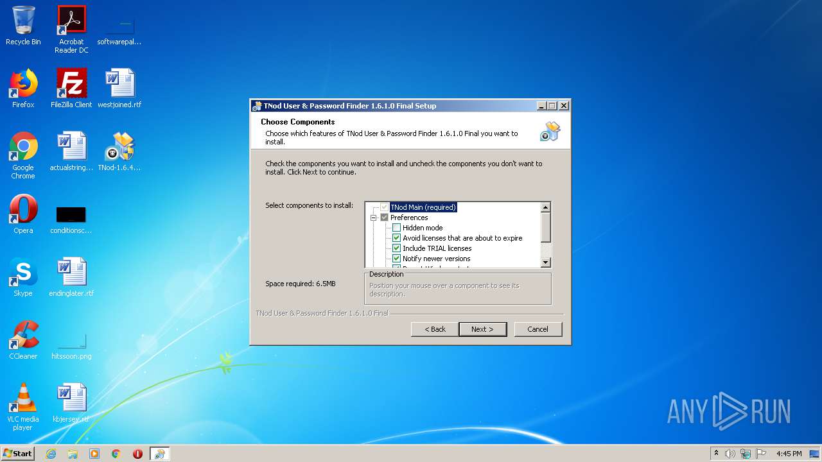The image size is (822, 462).
Task: Continue with the Next > button
Action: 482,329
